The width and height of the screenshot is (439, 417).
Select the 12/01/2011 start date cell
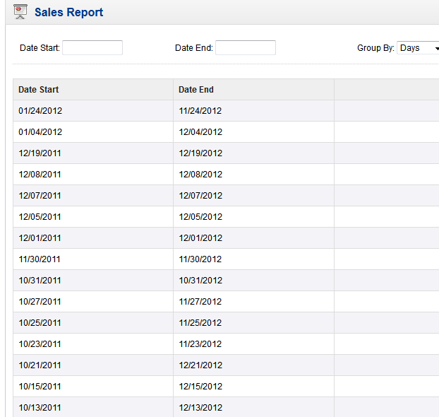point(93,238)
